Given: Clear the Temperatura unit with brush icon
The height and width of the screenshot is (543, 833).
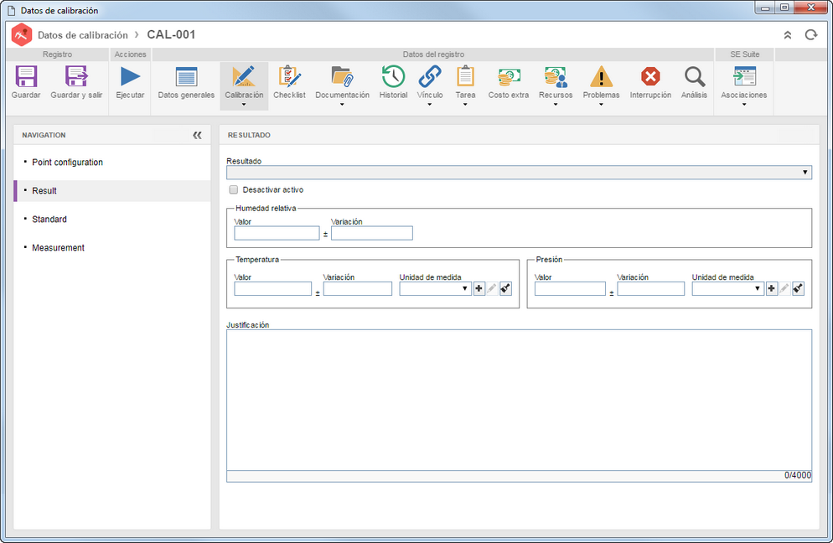Looking at the screenshot, I should 505,288.
